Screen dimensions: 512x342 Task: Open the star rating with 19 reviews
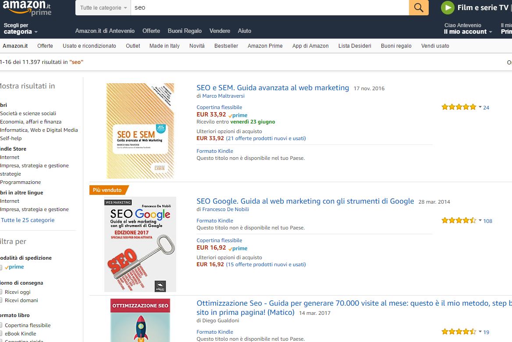click(x=459, y=332)
